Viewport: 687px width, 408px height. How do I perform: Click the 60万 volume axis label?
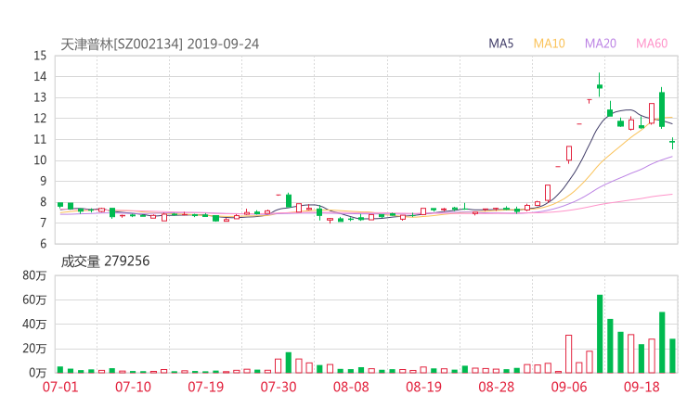tap(34, 300)
